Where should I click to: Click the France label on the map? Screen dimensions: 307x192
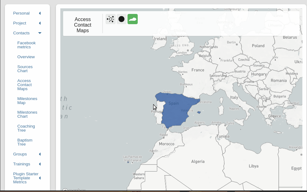point(198,70)
